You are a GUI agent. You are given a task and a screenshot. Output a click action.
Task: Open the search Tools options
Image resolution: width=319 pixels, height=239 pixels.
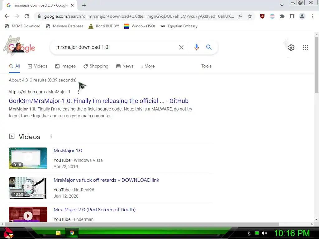point(206,66)
